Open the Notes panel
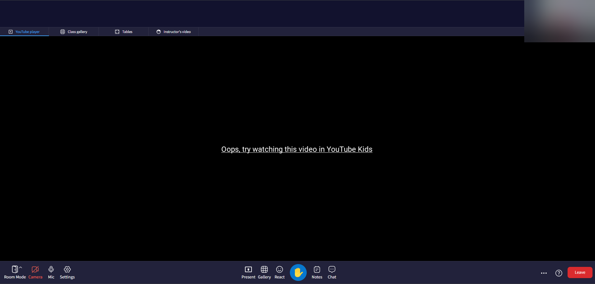 coord(317,272)
